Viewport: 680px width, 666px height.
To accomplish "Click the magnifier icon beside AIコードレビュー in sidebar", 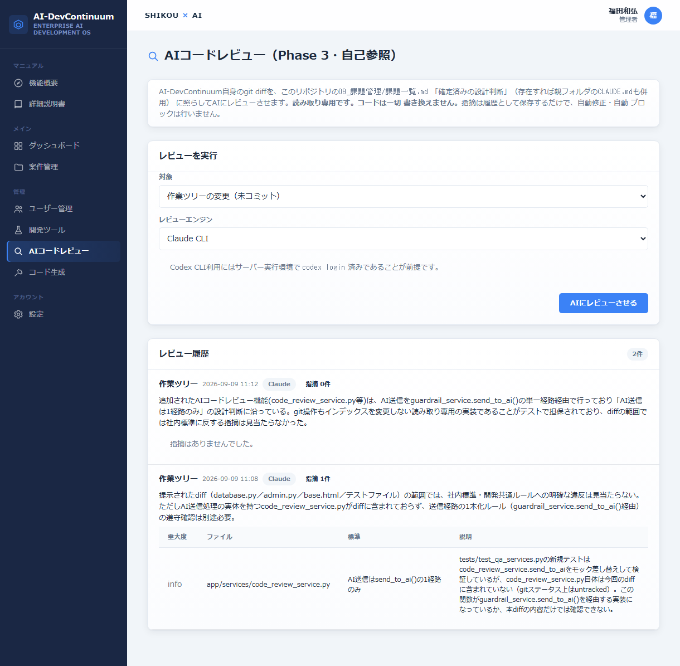I will [x=18, y=251].
